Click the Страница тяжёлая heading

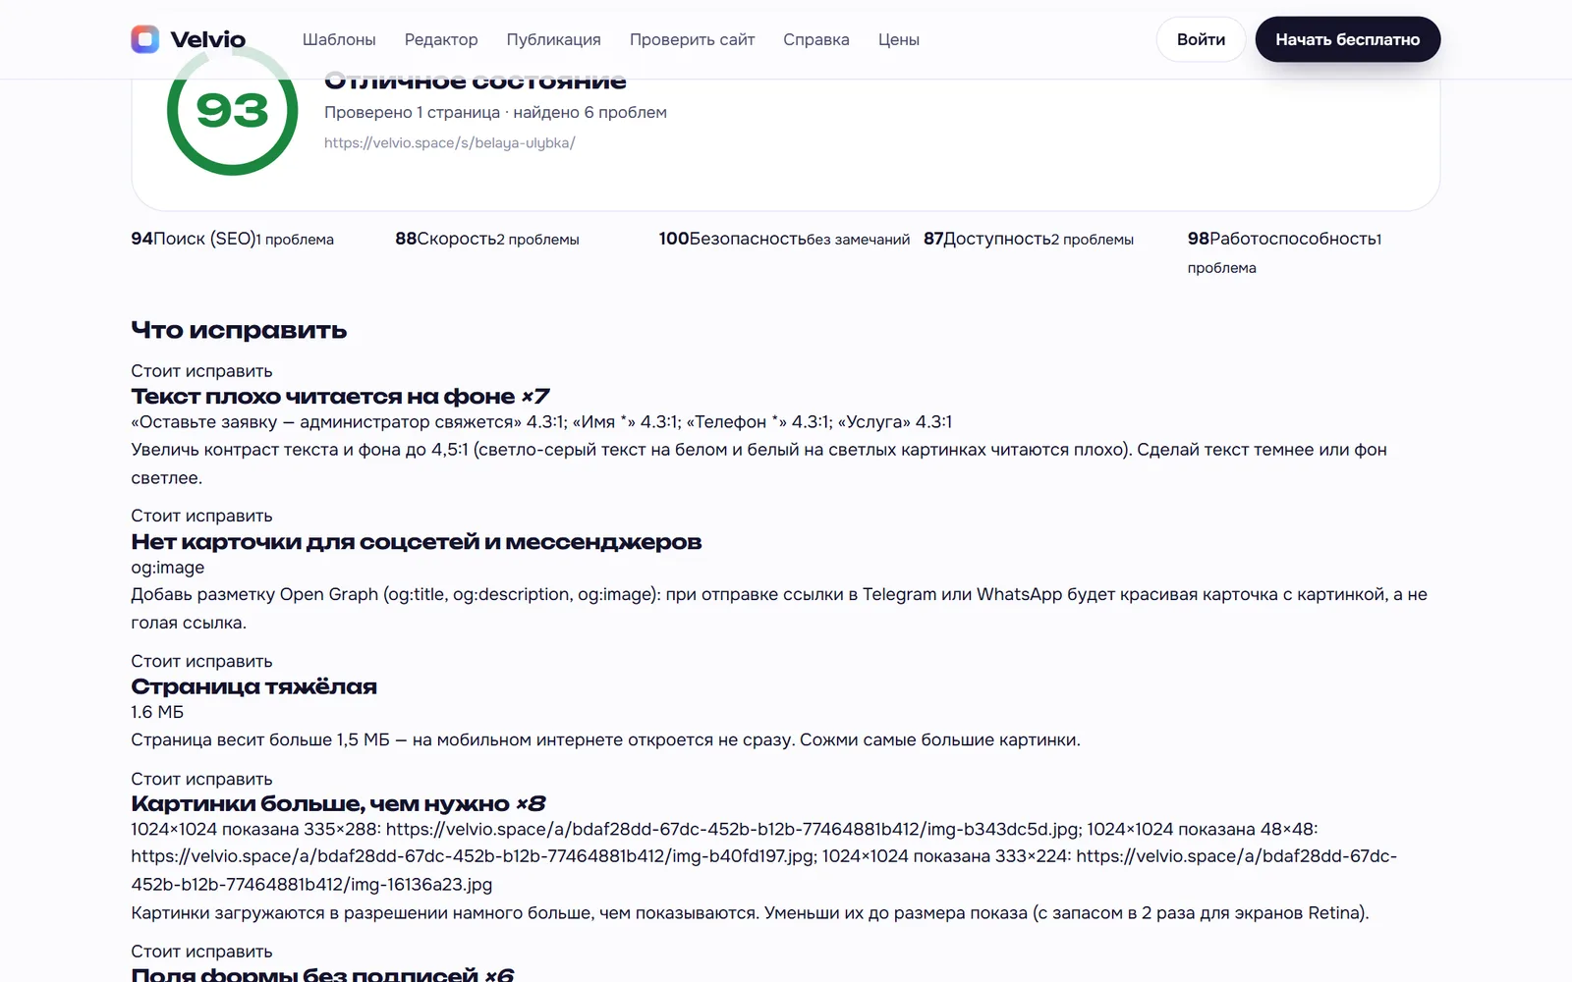pos(253,686)
